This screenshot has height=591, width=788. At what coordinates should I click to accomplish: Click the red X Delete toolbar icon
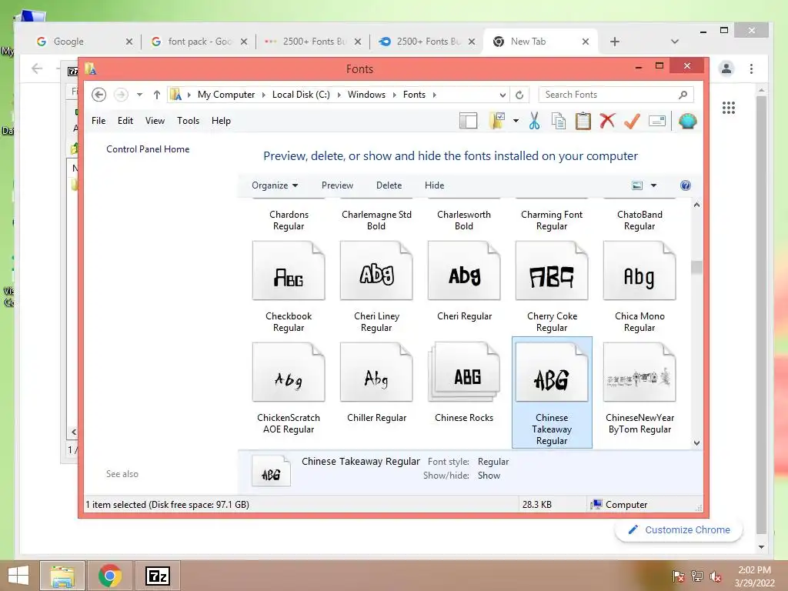pyautogui.click(x=607, y=121)
